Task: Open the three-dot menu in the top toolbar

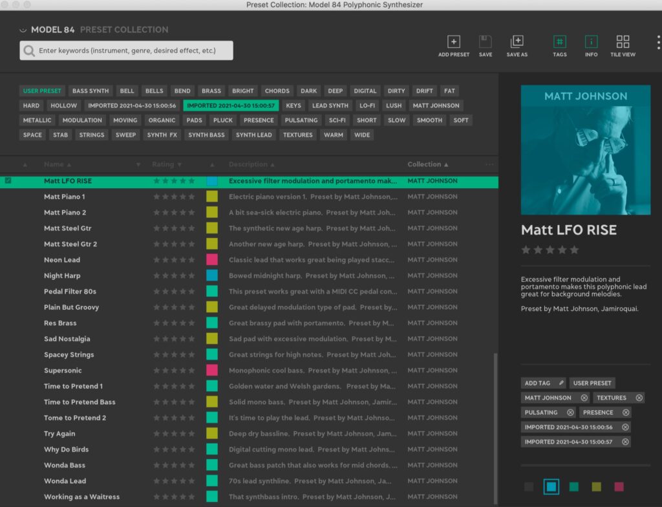Action: tap(658, 43)
